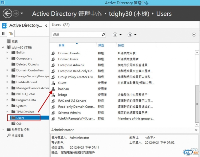Click the magnifier search icon in filter box

[103, 34]
